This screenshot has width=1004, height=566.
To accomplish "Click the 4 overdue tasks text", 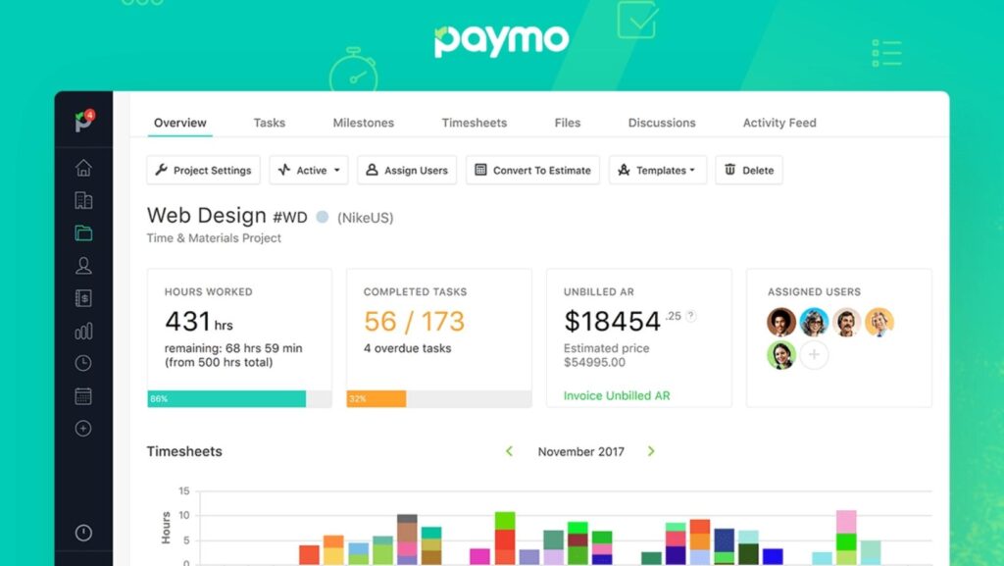I will click(407, 348).
